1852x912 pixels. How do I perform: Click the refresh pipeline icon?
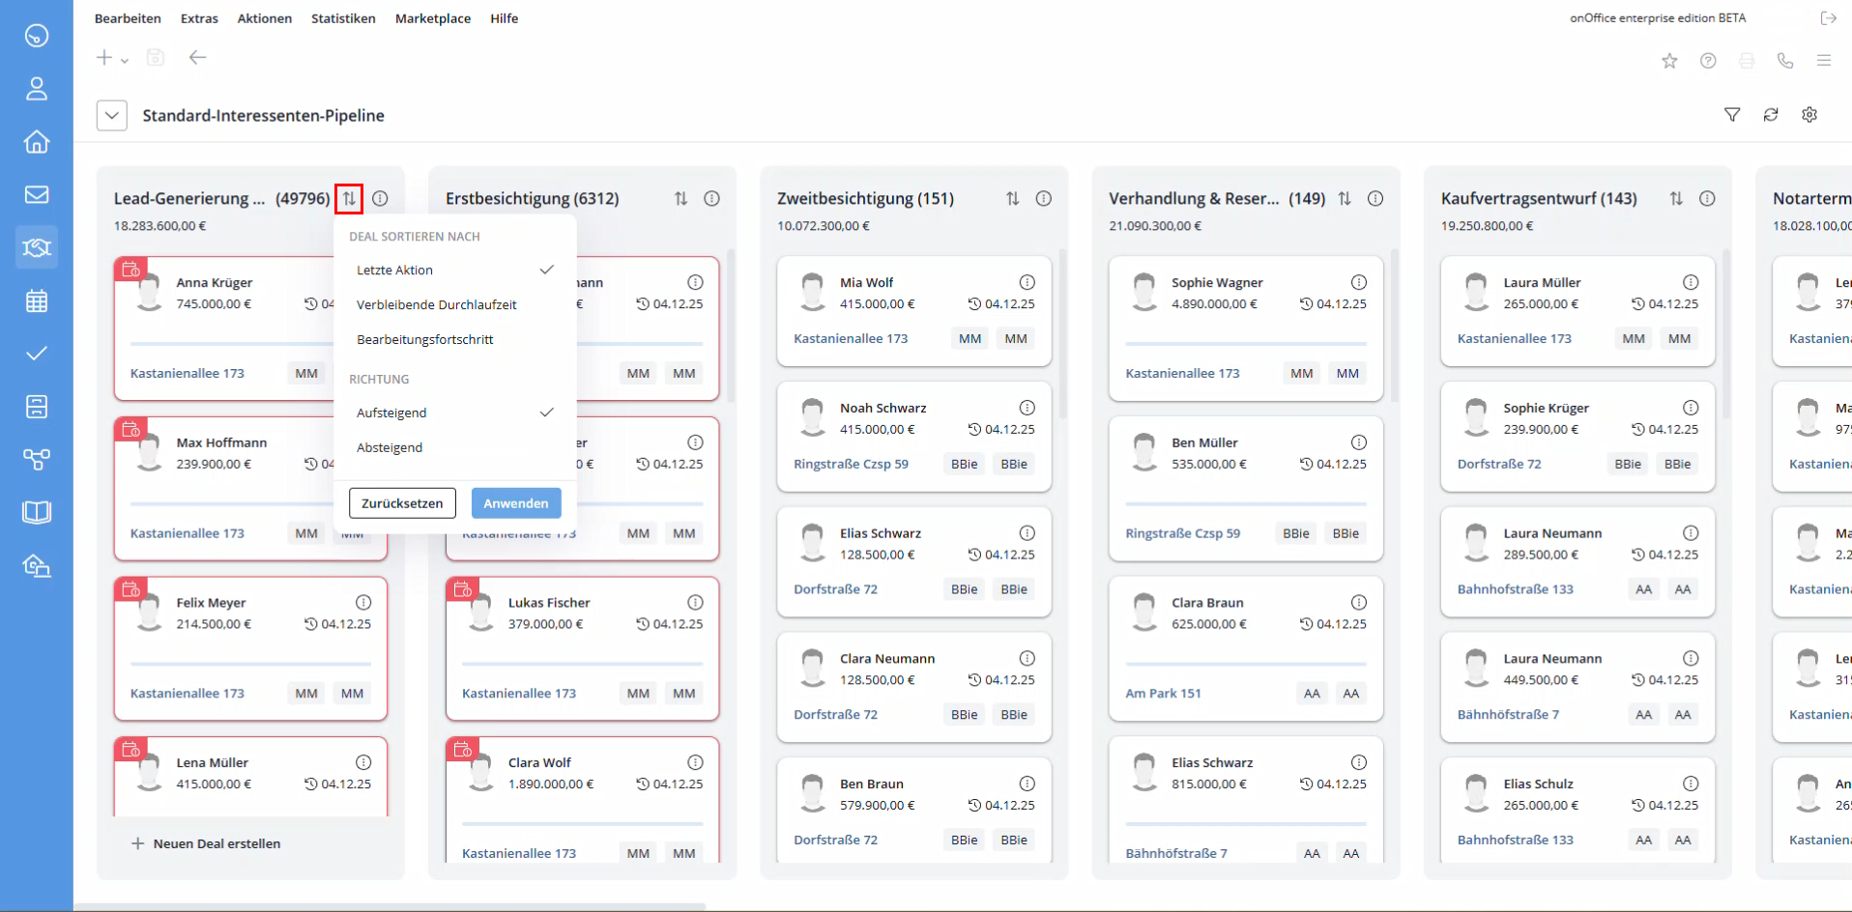tap(1770, 115)
